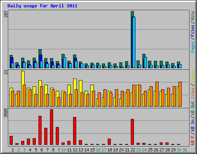This screenshot has height=154, width=197.
Task: Click day label 22 on the x-axis
Action: 133,150
